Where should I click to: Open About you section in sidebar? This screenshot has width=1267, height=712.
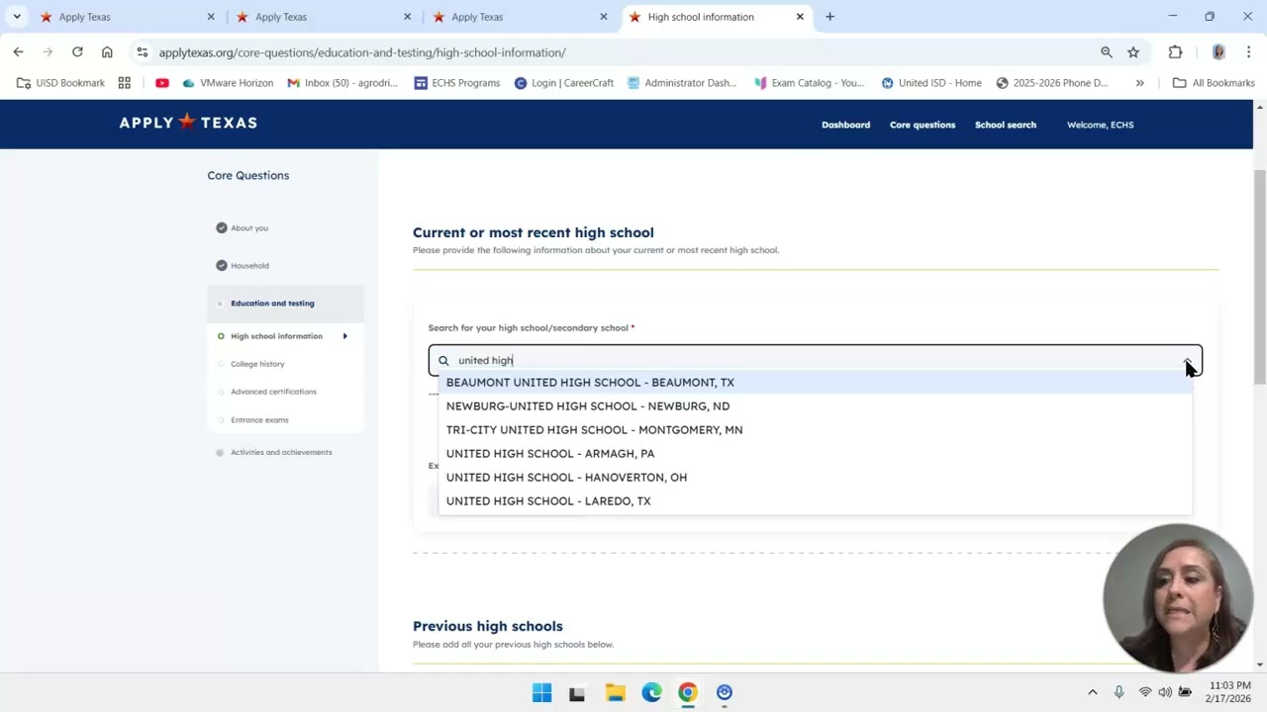[x=249, y=228]
